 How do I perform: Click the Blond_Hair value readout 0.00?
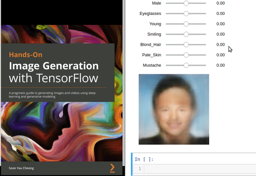(x=221, y=44)
